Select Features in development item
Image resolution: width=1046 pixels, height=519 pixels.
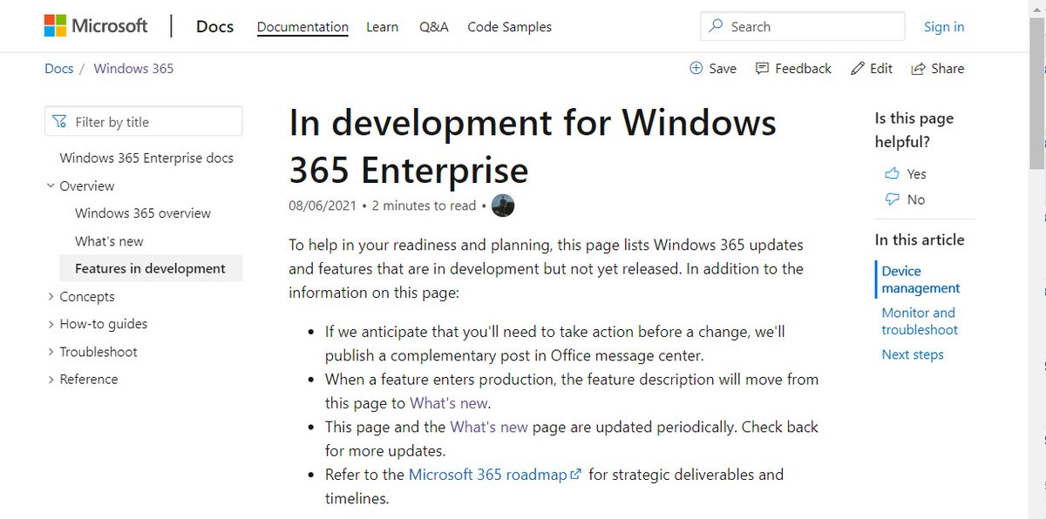pyautogui.click(x=150, y=268)
